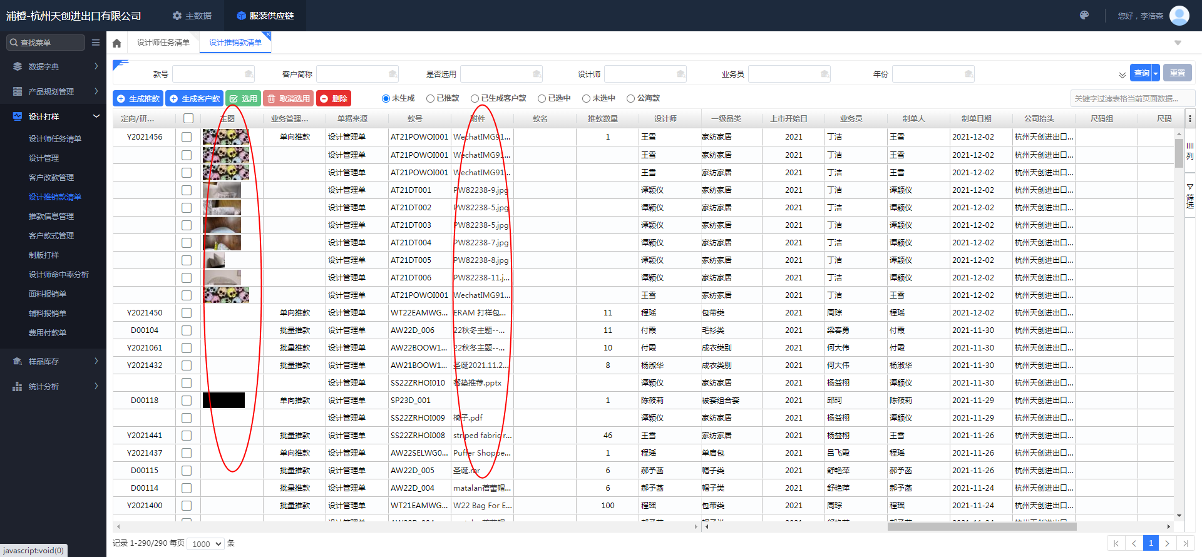Screen dimensions: 1202x557
Task: Select the 已选中 radio option
Action: (x=542, y=98)
